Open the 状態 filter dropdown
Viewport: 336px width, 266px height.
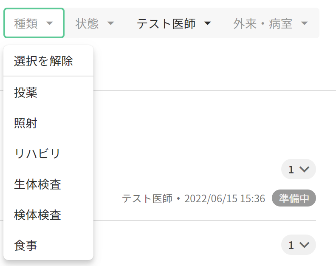95,23
